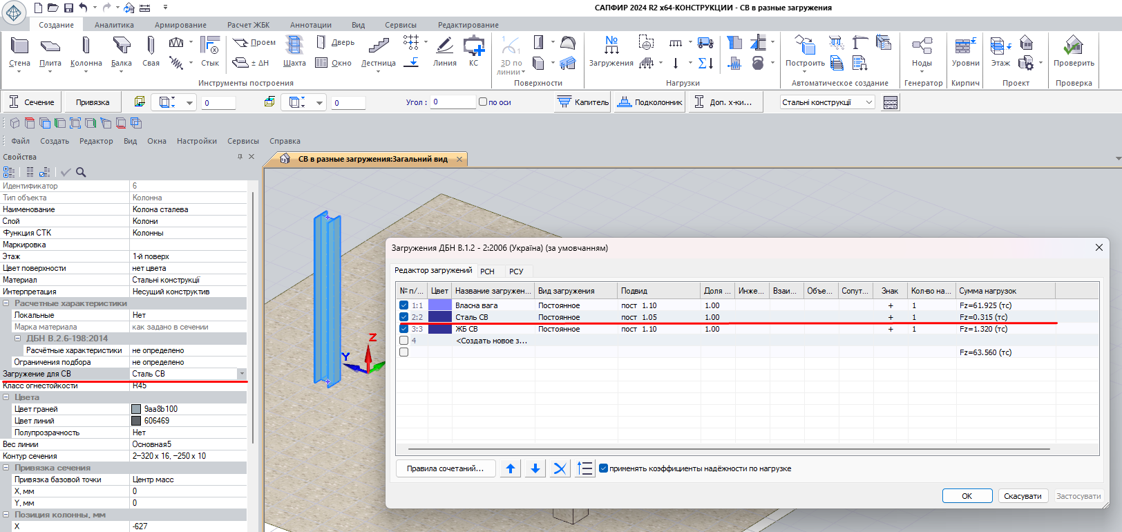Collapse the Расчетные характеристики section
Image resolution: width=1122 pixels, height=532 pixels.
click(x=6, y=303)
